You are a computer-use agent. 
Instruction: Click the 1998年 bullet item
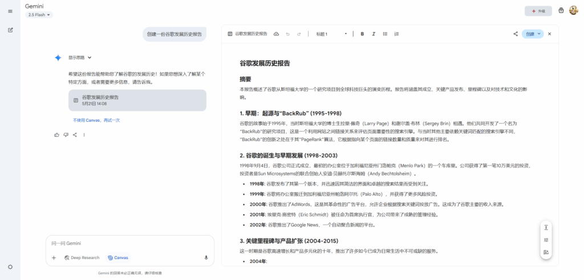[x=339, y=184]
